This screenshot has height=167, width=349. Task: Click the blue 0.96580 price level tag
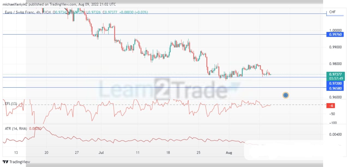[x=335, y=88]
